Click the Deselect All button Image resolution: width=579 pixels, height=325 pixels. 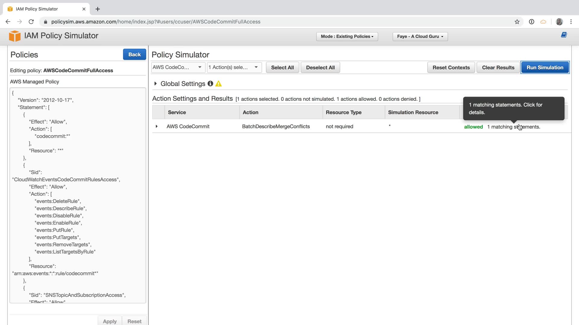point(320,67)
